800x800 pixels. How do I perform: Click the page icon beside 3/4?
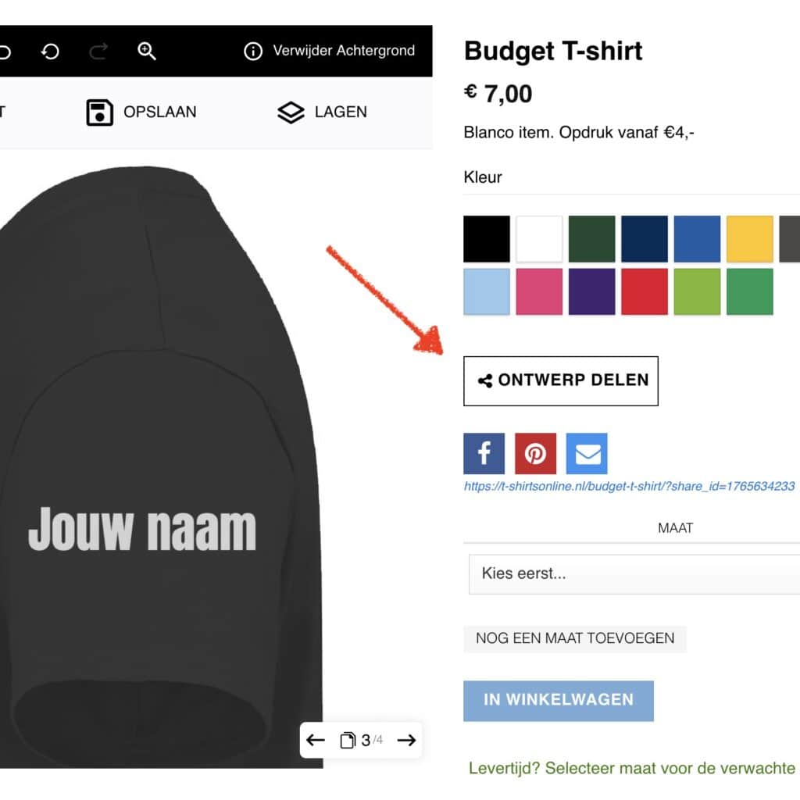pos(348,740)
